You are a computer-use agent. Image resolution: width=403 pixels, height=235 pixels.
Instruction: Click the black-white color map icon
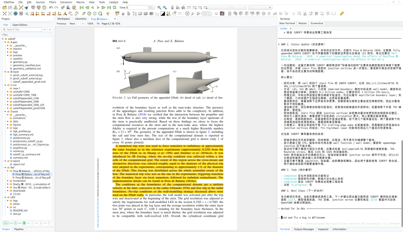pyautogui.click(x=163, y=14)
